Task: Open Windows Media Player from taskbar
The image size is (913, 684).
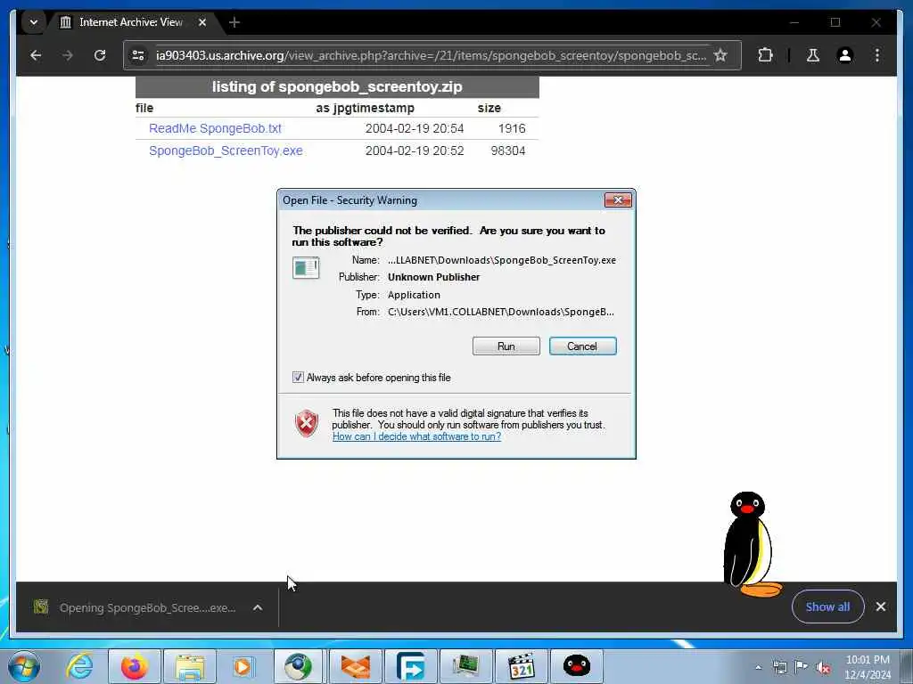Action: click(x=243, y=666)
